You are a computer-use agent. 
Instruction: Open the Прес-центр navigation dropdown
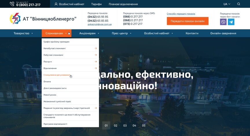pos(122,33)
